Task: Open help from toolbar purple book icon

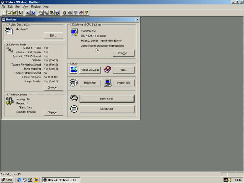Action: 81,13
